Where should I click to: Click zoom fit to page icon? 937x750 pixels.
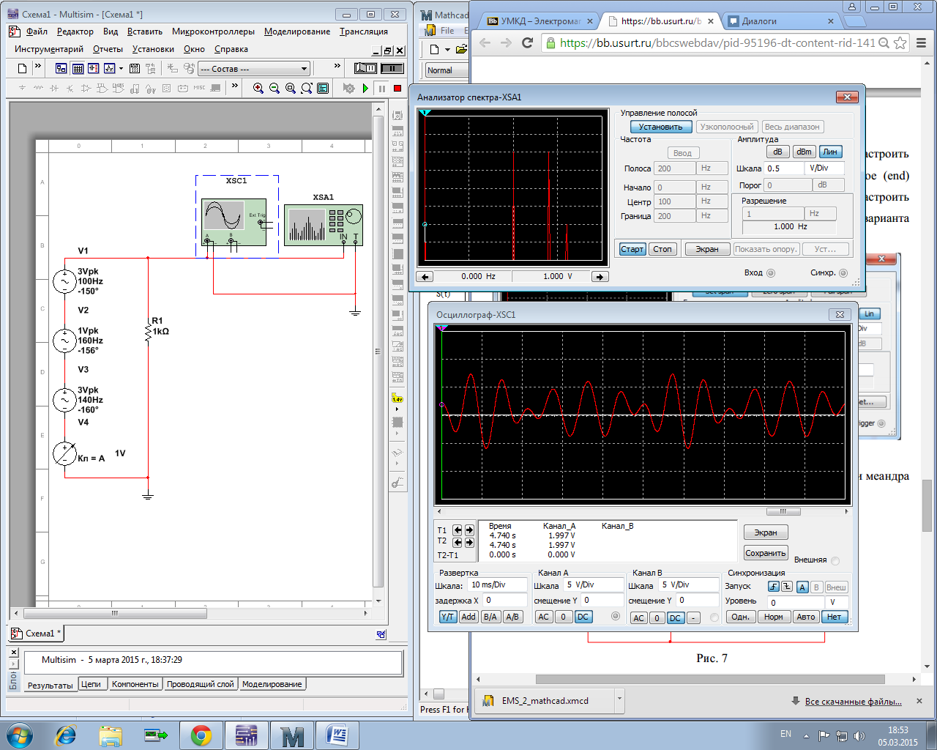(307, 88)
